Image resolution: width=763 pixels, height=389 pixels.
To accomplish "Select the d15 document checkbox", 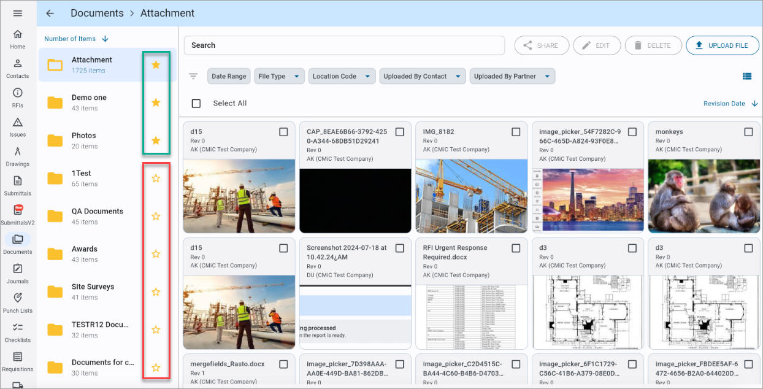I will click(283, 131).
